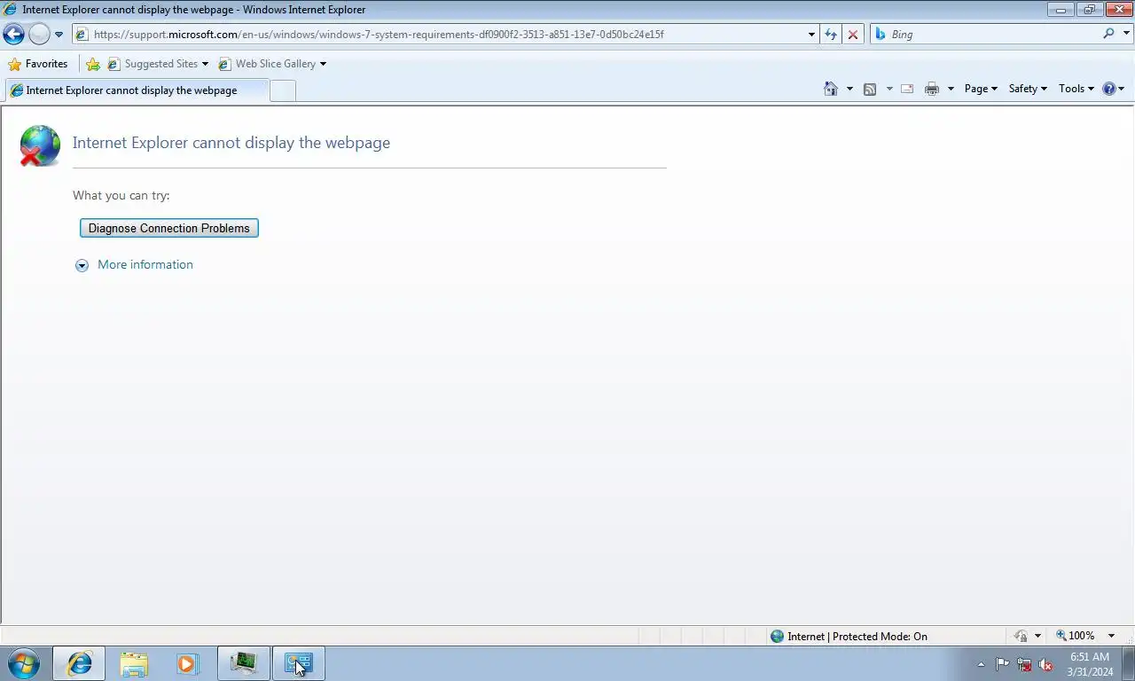Refresh the page with the Refresh icon
The width and height of the screenshot is (1135, 681).
point(831,35)
